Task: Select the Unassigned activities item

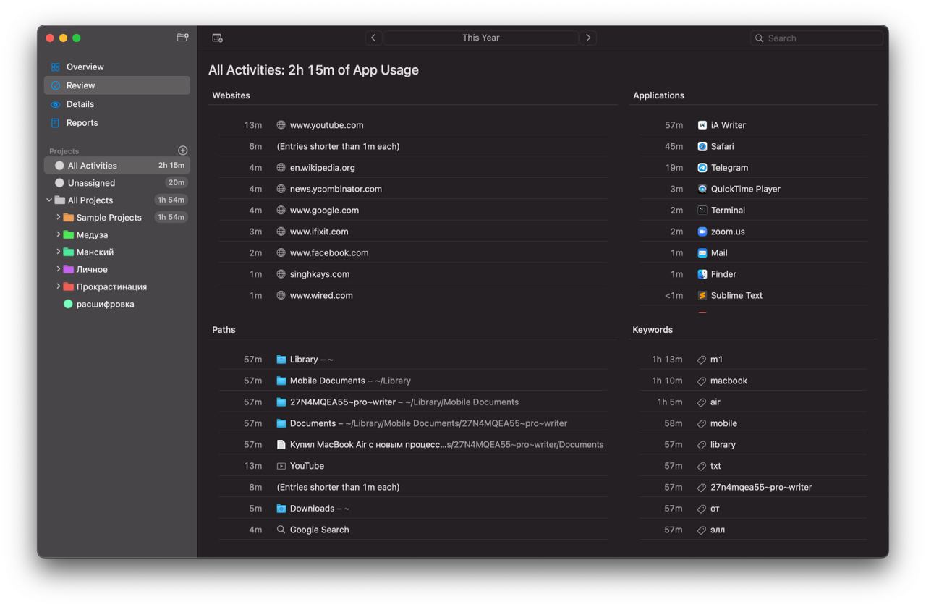Action: [117, 183]
